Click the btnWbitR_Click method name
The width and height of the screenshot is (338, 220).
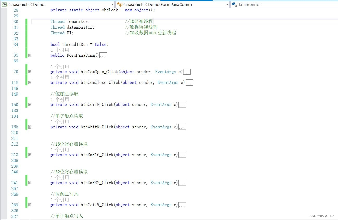[97, 127]
